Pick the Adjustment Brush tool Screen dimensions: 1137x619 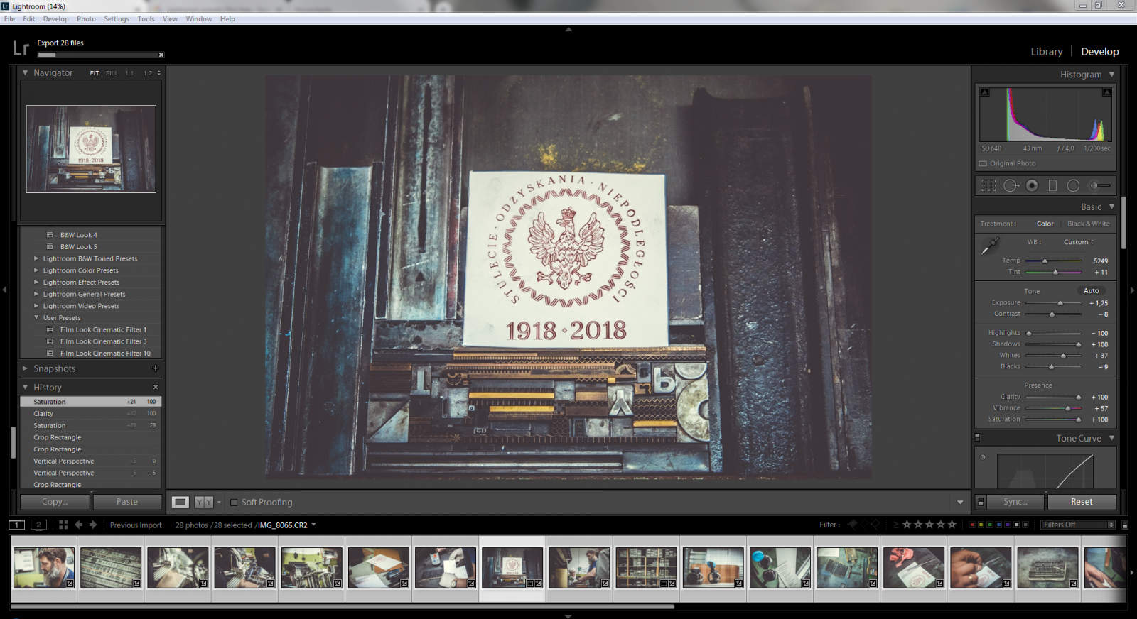1099,186
